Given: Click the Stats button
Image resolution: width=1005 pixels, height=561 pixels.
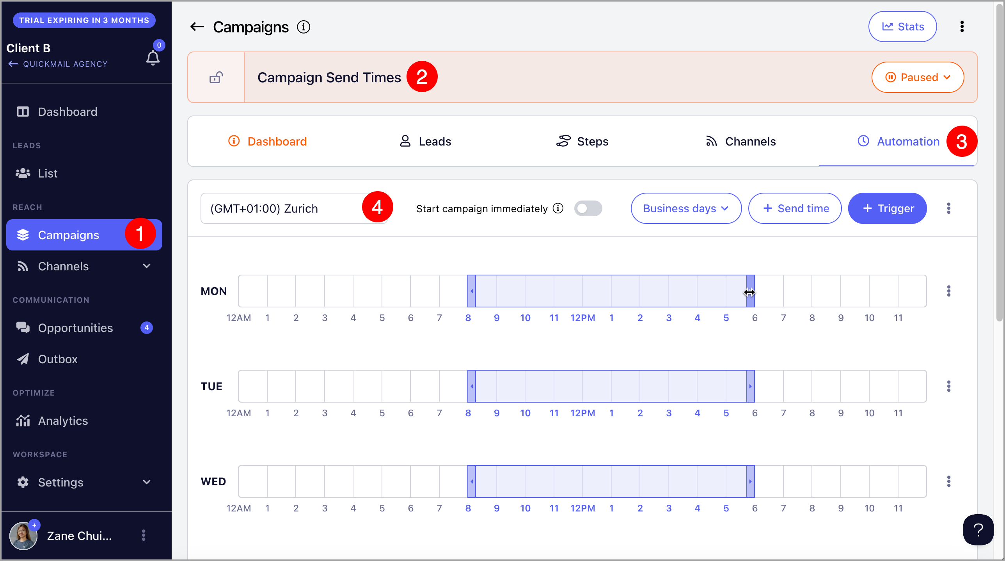Looking at the screenshot, I should tap(902, 27).
